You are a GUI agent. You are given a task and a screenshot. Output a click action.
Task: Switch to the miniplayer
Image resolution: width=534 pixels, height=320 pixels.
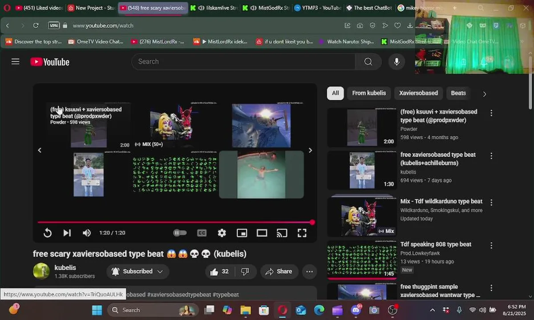[242, 233]
